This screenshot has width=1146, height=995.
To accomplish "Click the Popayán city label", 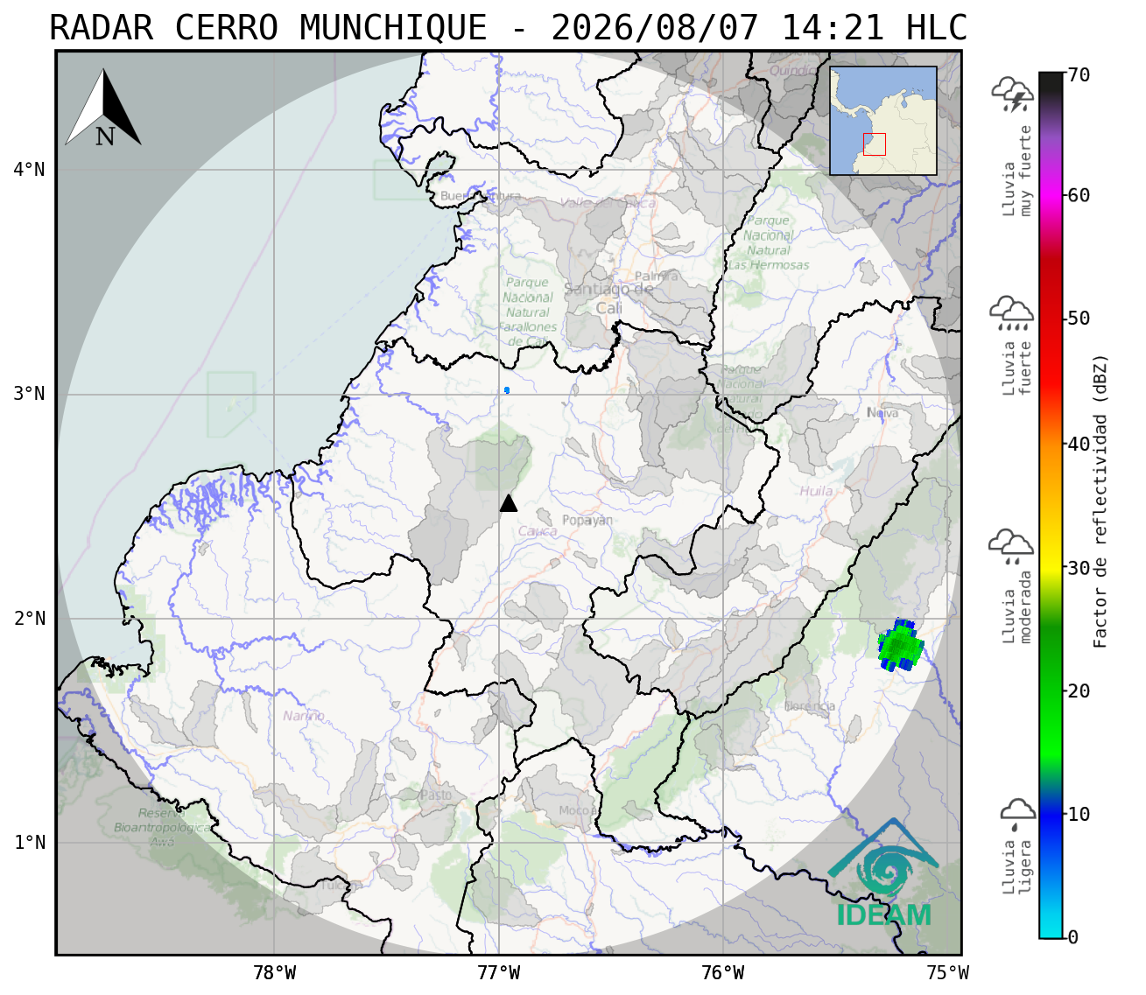I will click(587, 520).
